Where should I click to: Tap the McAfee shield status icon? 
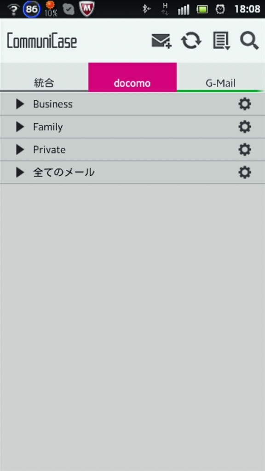[x=87, y=9]
